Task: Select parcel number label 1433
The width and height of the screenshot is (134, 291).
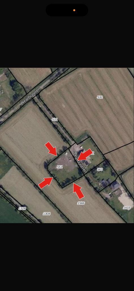Action: [x=127, y=208]
